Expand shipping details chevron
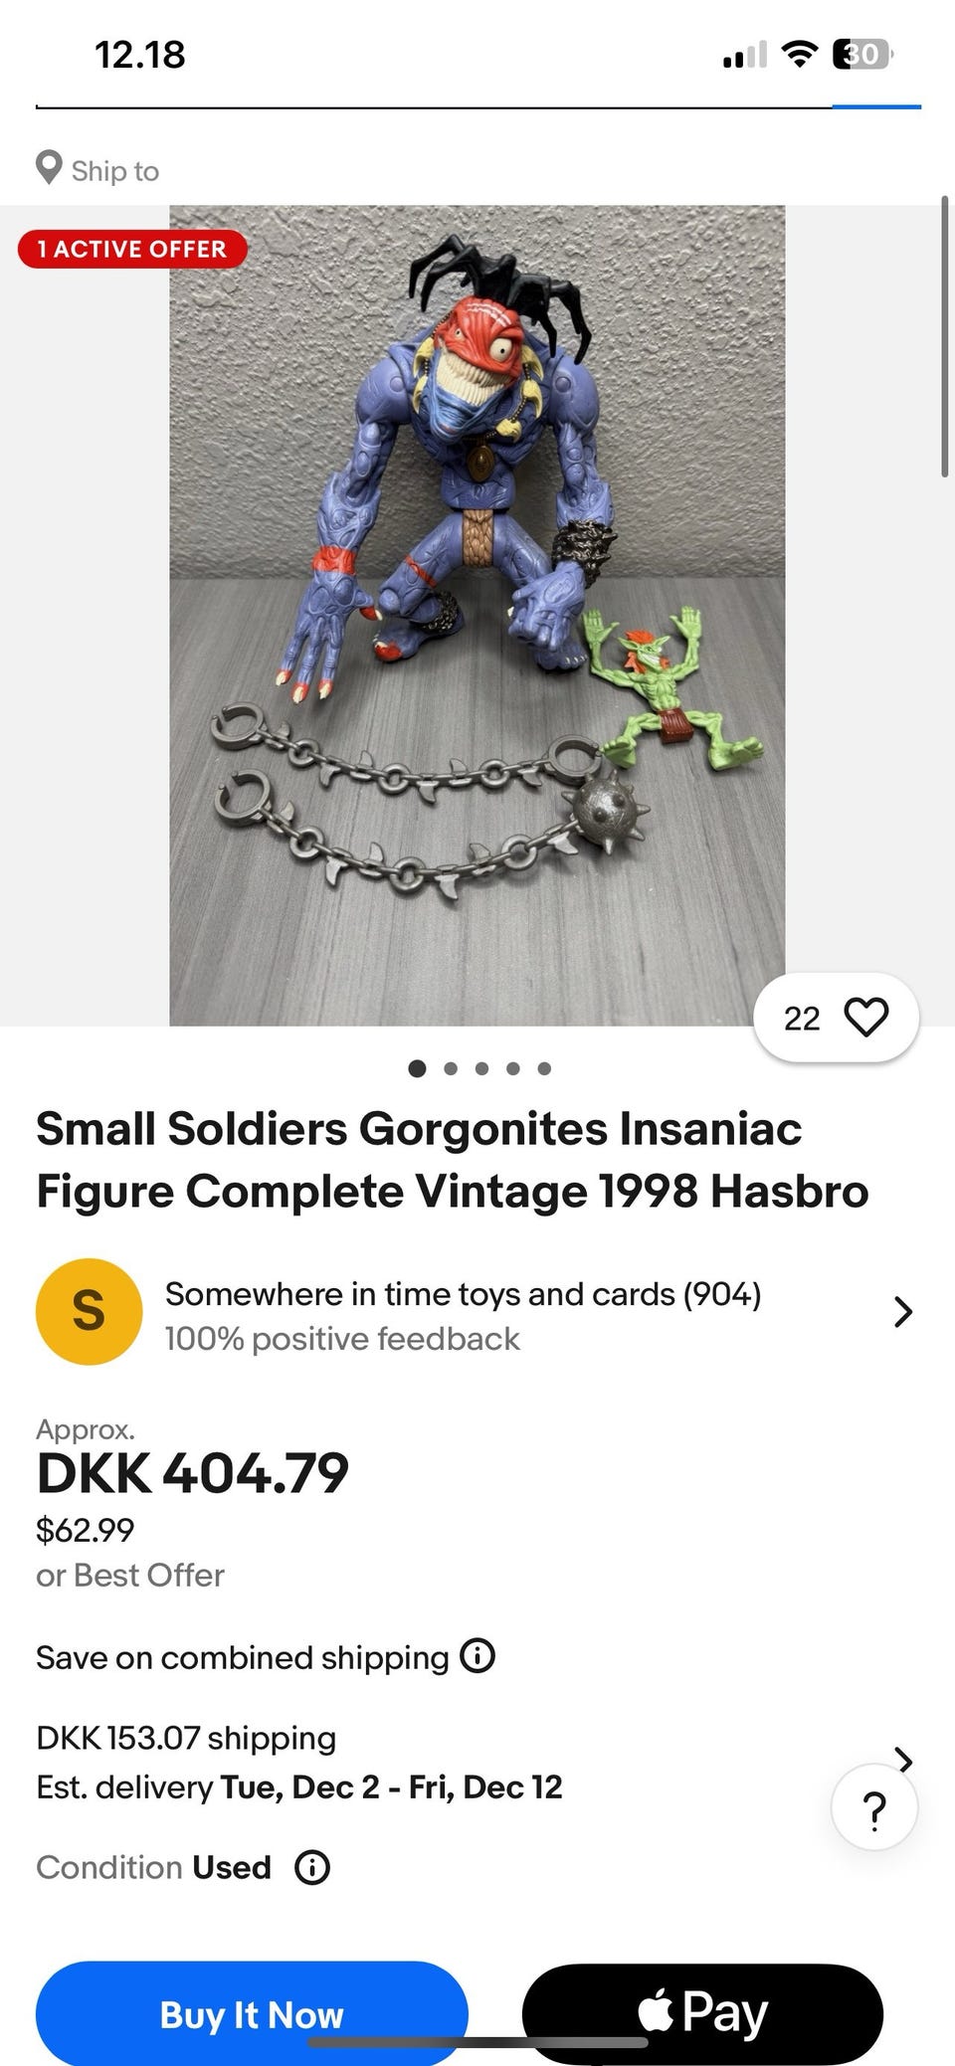Image resolution: width=955 pixels, height=2066 pixels. click(x=904, y=1761)
